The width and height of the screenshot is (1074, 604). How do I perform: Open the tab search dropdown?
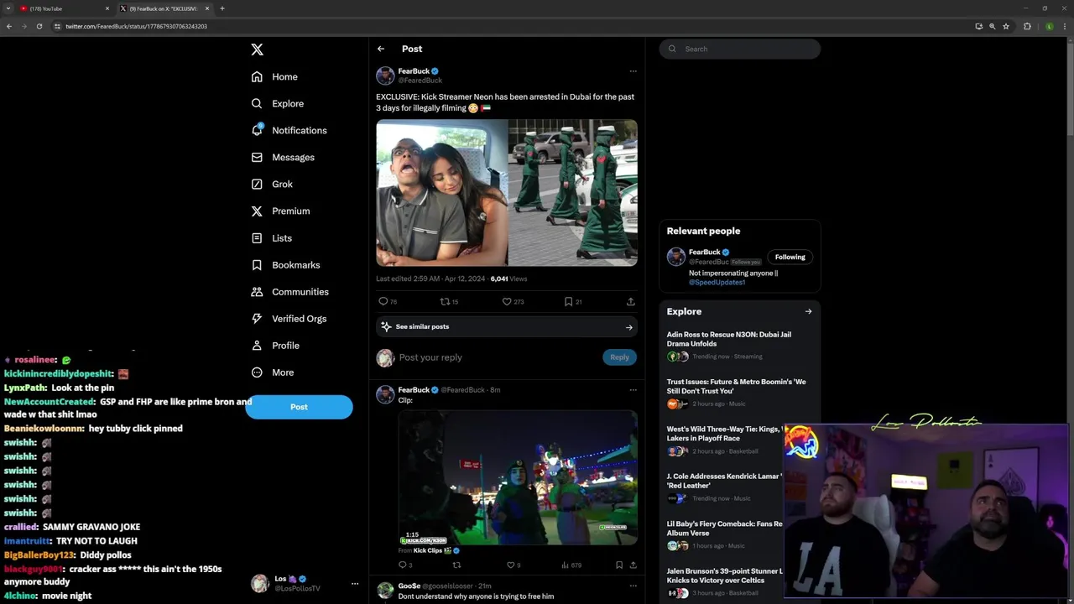pos(8,8)
